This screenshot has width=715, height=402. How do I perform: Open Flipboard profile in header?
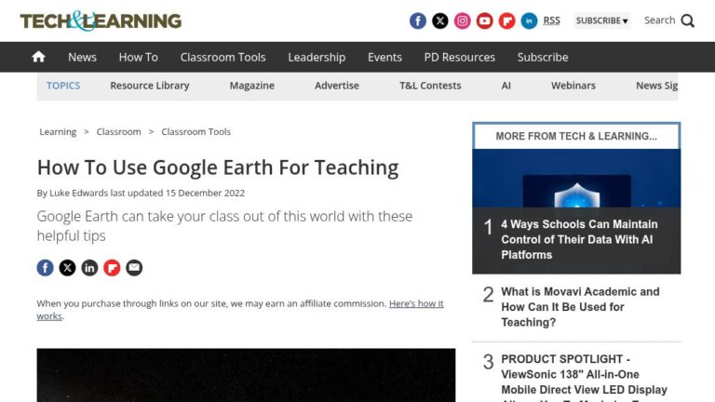pyautogui.click(x=506, y=21)
